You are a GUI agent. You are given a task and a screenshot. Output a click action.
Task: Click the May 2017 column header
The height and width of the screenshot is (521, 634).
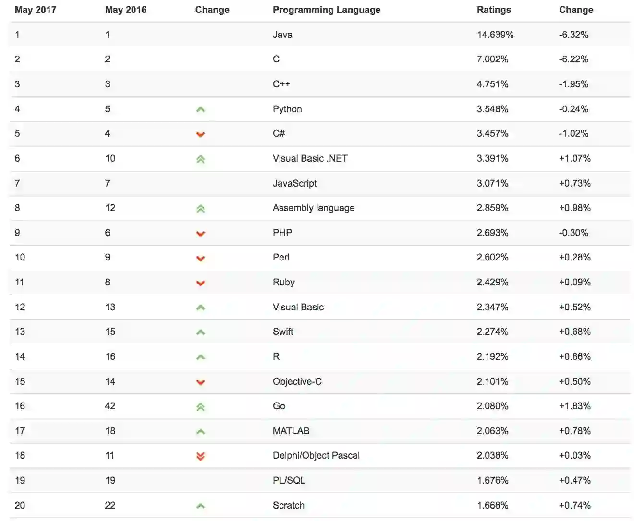[x=36, y=10]
